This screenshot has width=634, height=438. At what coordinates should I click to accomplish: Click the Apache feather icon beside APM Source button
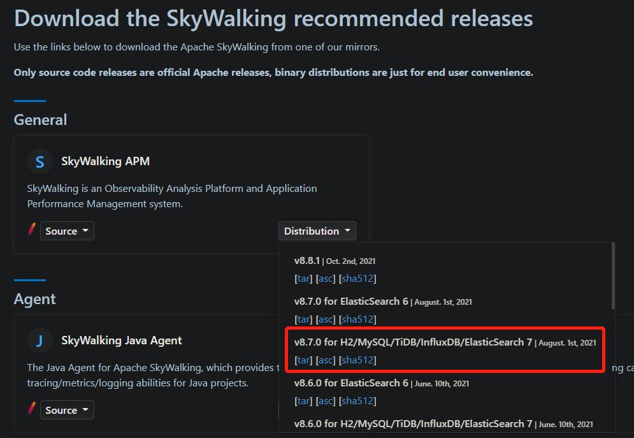coord(31,230)
